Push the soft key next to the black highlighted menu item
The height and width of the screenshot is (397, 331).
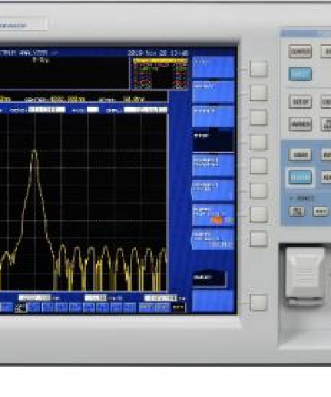pos(258,142)
